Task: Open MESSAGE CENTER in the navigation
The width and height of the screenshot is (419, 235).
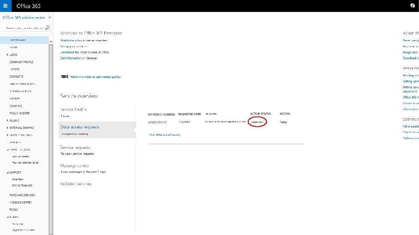Action: pyautogui.click(x=21, y=203)
